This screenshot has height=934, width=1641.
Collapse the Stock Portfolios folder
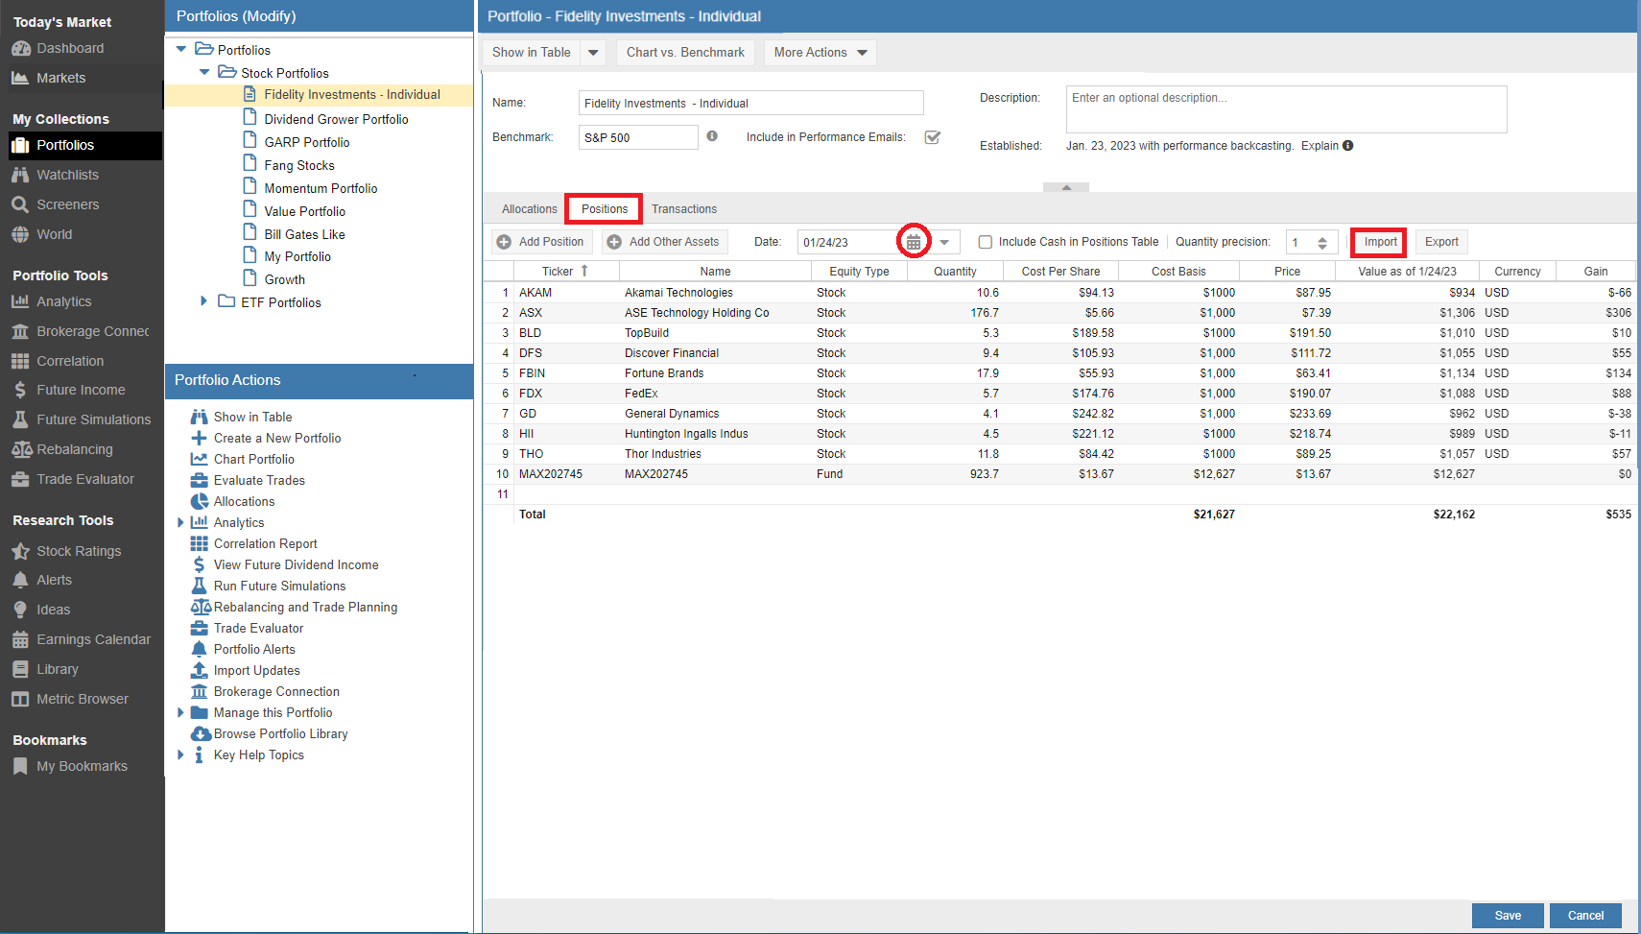(203, 73)
